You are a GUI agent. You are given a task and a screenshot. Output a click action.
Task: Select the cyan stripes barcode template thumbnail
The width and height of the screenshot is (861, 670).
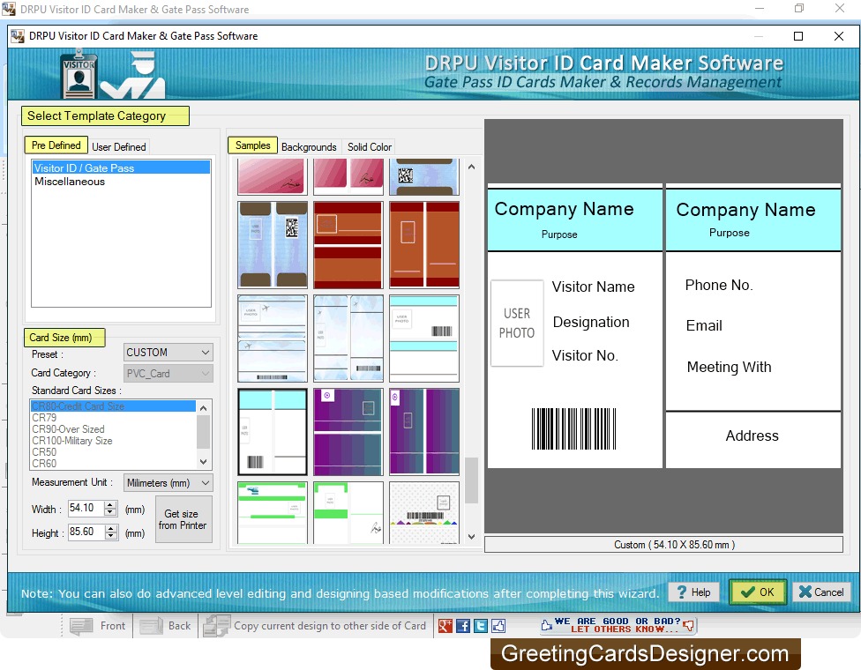click(x=424, y=339)
